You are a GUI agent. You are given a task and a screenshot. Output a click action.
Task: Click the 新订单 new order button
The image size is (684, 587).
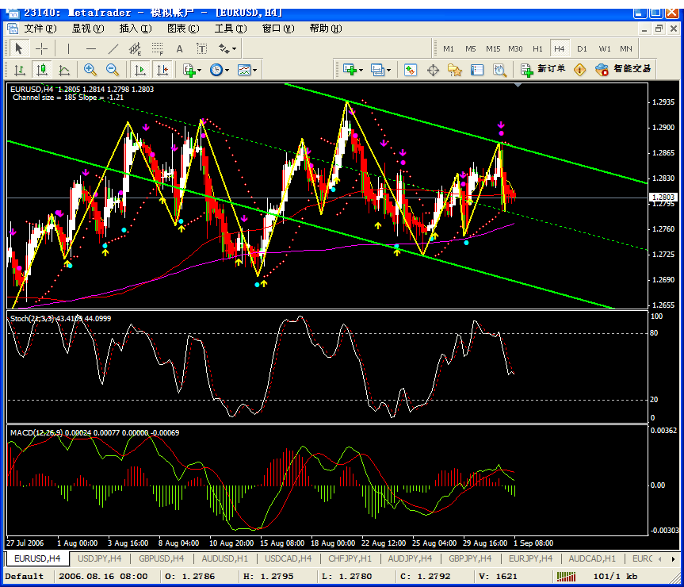tap(543, 70)
